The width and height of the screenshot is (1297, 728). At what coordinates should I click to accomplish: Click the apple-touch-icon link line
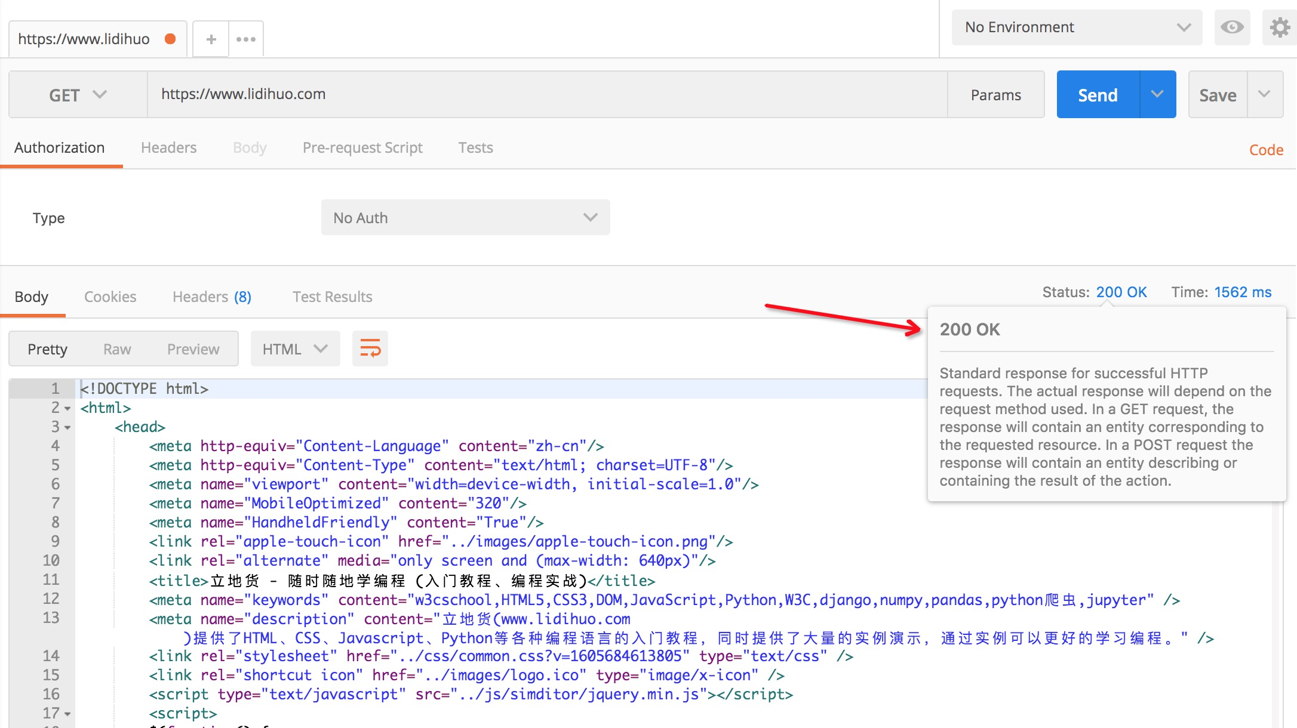[x=441, y=542]
